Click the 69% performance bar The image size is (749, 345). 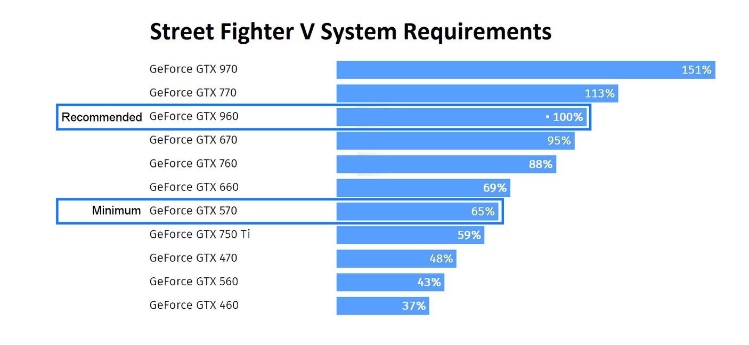tap(423, 188)
